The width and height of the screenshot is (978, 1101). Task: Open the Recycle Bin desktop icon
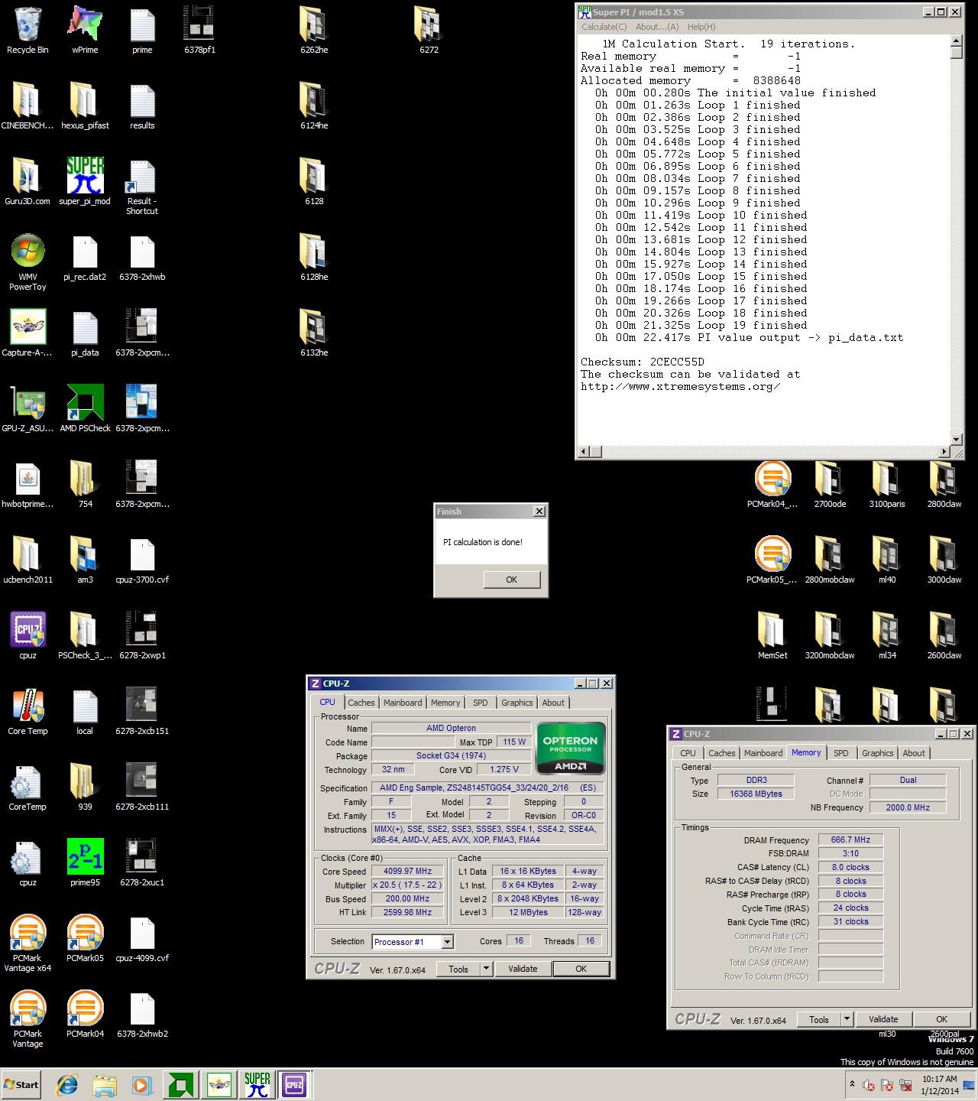click(28, 31)
